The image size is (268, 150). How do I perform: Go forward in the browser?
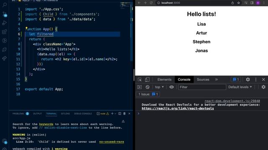point(145,3)
